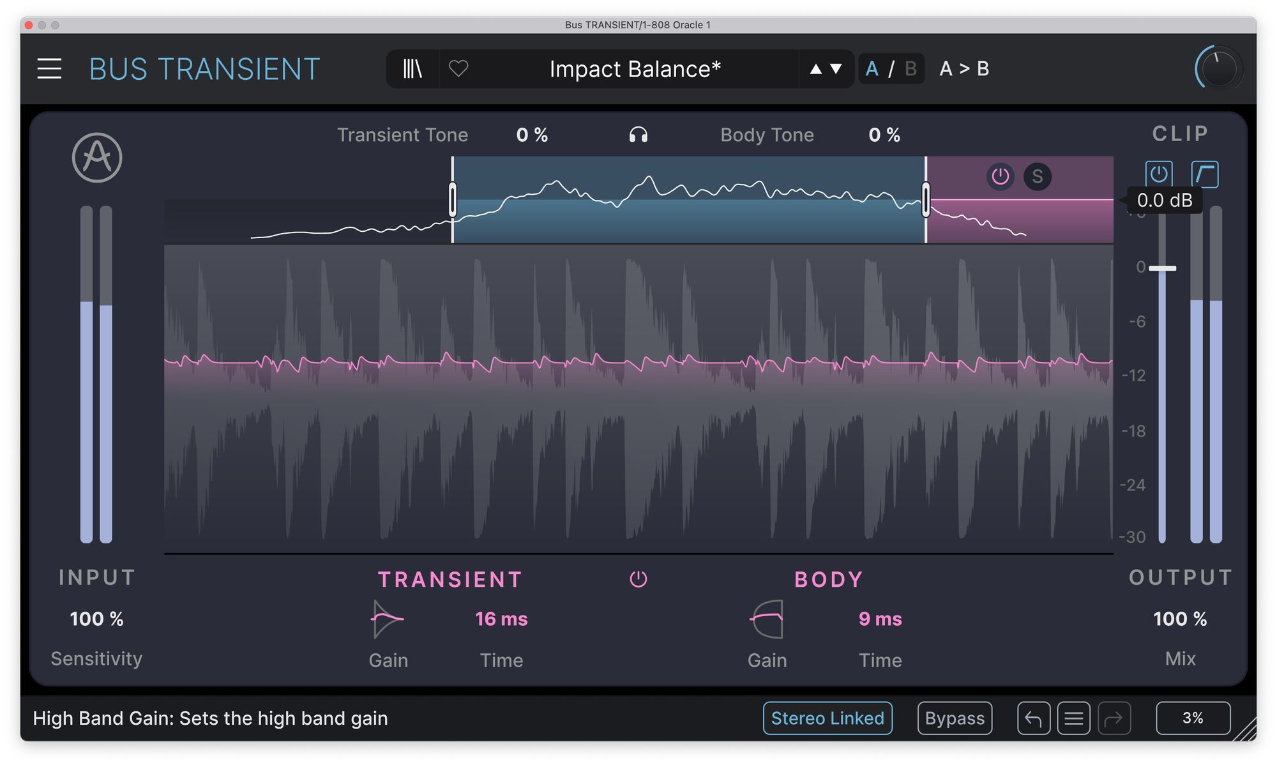Open the hamburger main menu
Screen dimensions: 1277x765
(x=49, y=69)
